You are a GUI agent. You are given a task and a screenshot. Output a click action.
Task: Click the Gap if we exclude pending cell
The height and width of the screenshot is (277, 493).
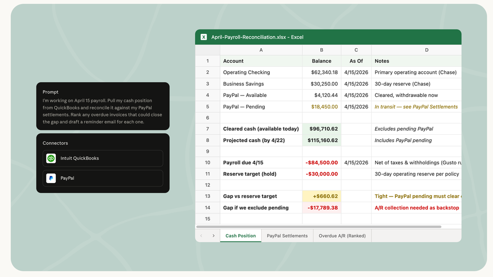(261, 208)
